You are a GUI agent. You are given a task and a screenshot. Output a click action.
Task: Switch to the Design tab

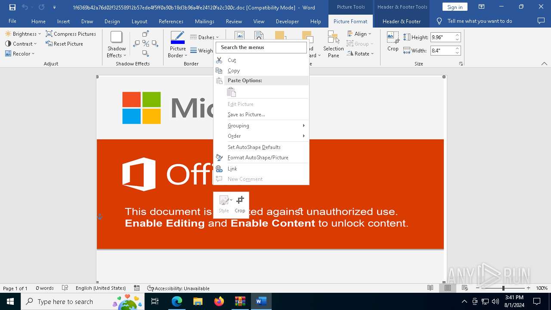click(x=112, y=21)
